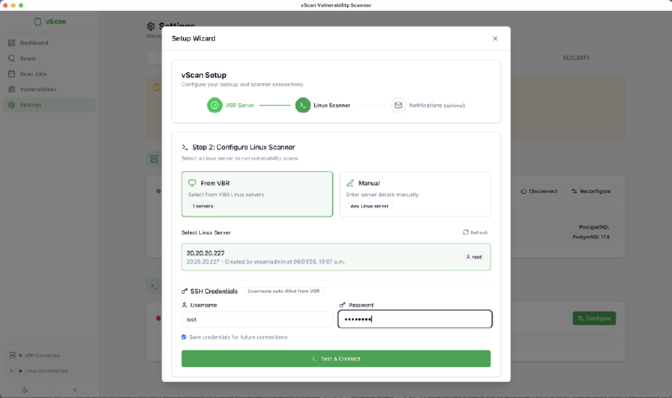The width and height of the screenshot is (672, 398).
Task: Click the Dashboard grid icon
Action: pos(12,43)
